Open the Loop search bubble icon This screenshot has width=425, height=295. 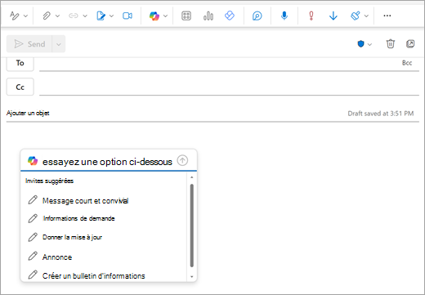257,16
